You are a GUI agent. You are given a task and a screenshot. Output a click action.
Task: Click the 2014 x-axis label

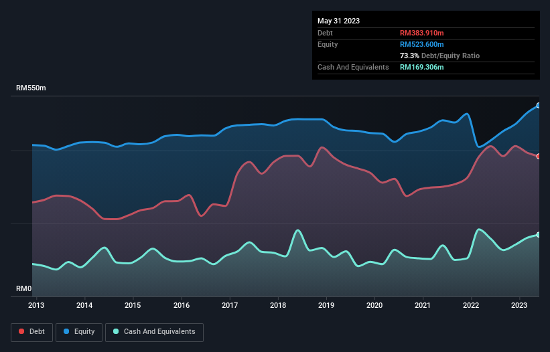(x=84, y=305)
